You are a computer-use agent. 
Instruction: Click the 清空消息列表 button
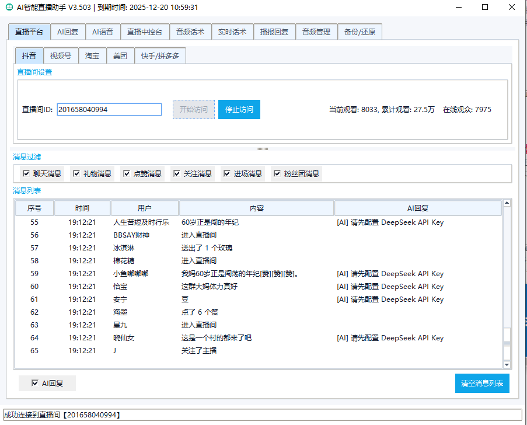pyautogui.click(x=482, y=383)
